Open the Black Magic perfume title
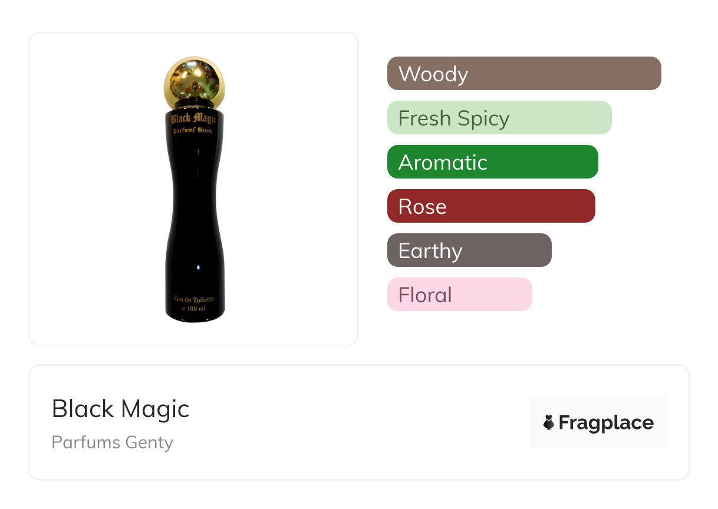The image size is (718, 509). click(121, 409)
